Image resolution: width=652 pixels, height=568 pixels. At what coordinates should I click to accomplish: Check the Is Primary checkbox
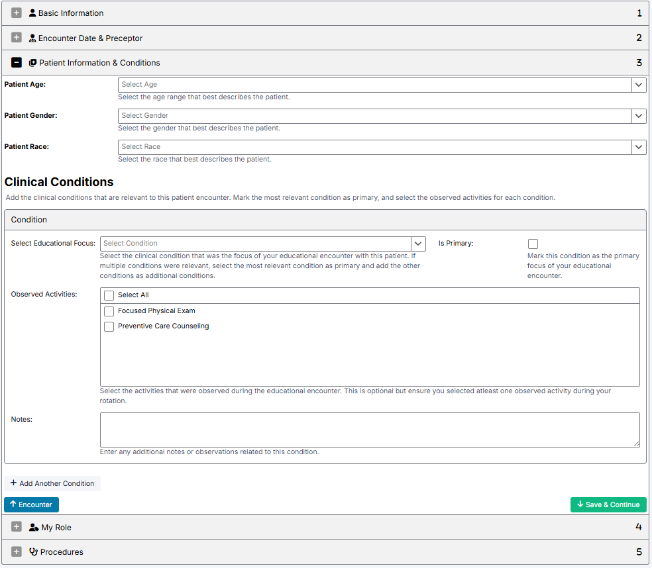(x=533, y=244)
